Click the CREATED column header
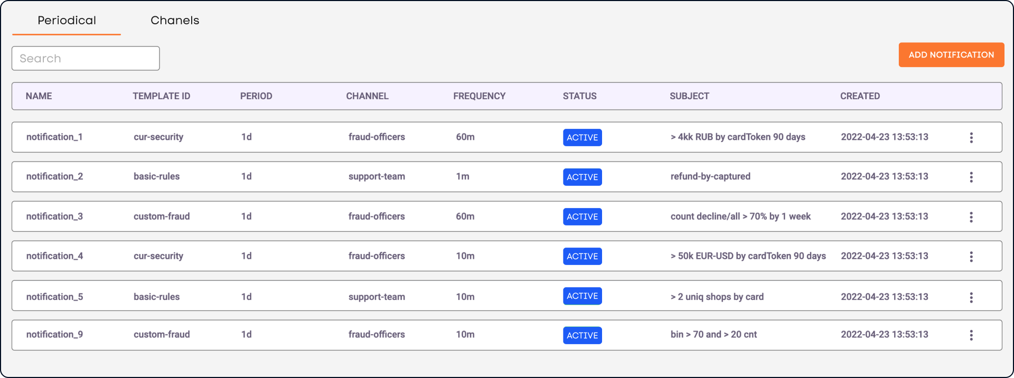This screenshot has height=378, width=1014. (x=860, y=96)
